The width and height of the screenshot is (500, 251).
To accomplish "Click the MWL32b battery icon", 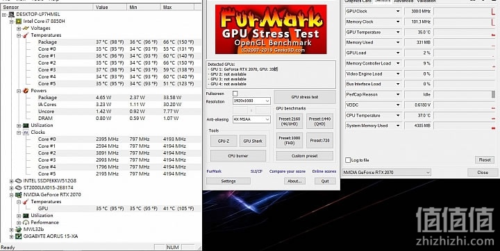I will click(x=19, y=230).
